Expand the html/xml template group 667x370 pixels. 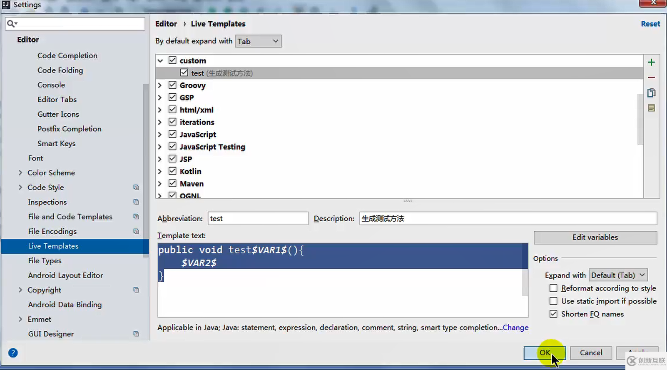(160, 110)
